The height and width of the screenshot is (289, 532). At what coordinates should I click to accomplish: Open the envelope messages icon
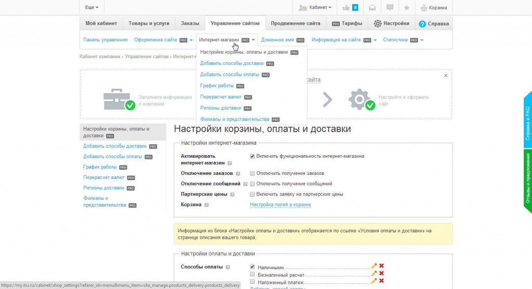pyautogui.click(x=372, y=7)
